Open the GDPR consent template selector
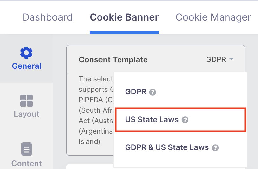The image size is (258, 169). pyautogui.click(x=220, y=59)
